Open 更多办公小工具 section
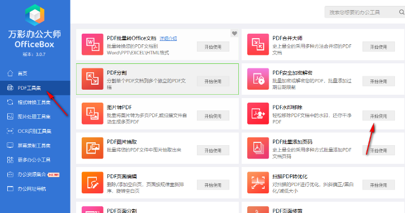This screenshot has width=405, height=213. (x=35, y=160)
